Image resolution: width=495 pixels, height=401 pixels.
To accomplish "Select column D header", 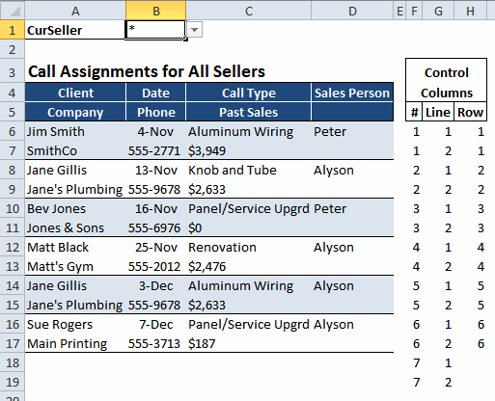I will pyautogui.click(x=352, y=11).
